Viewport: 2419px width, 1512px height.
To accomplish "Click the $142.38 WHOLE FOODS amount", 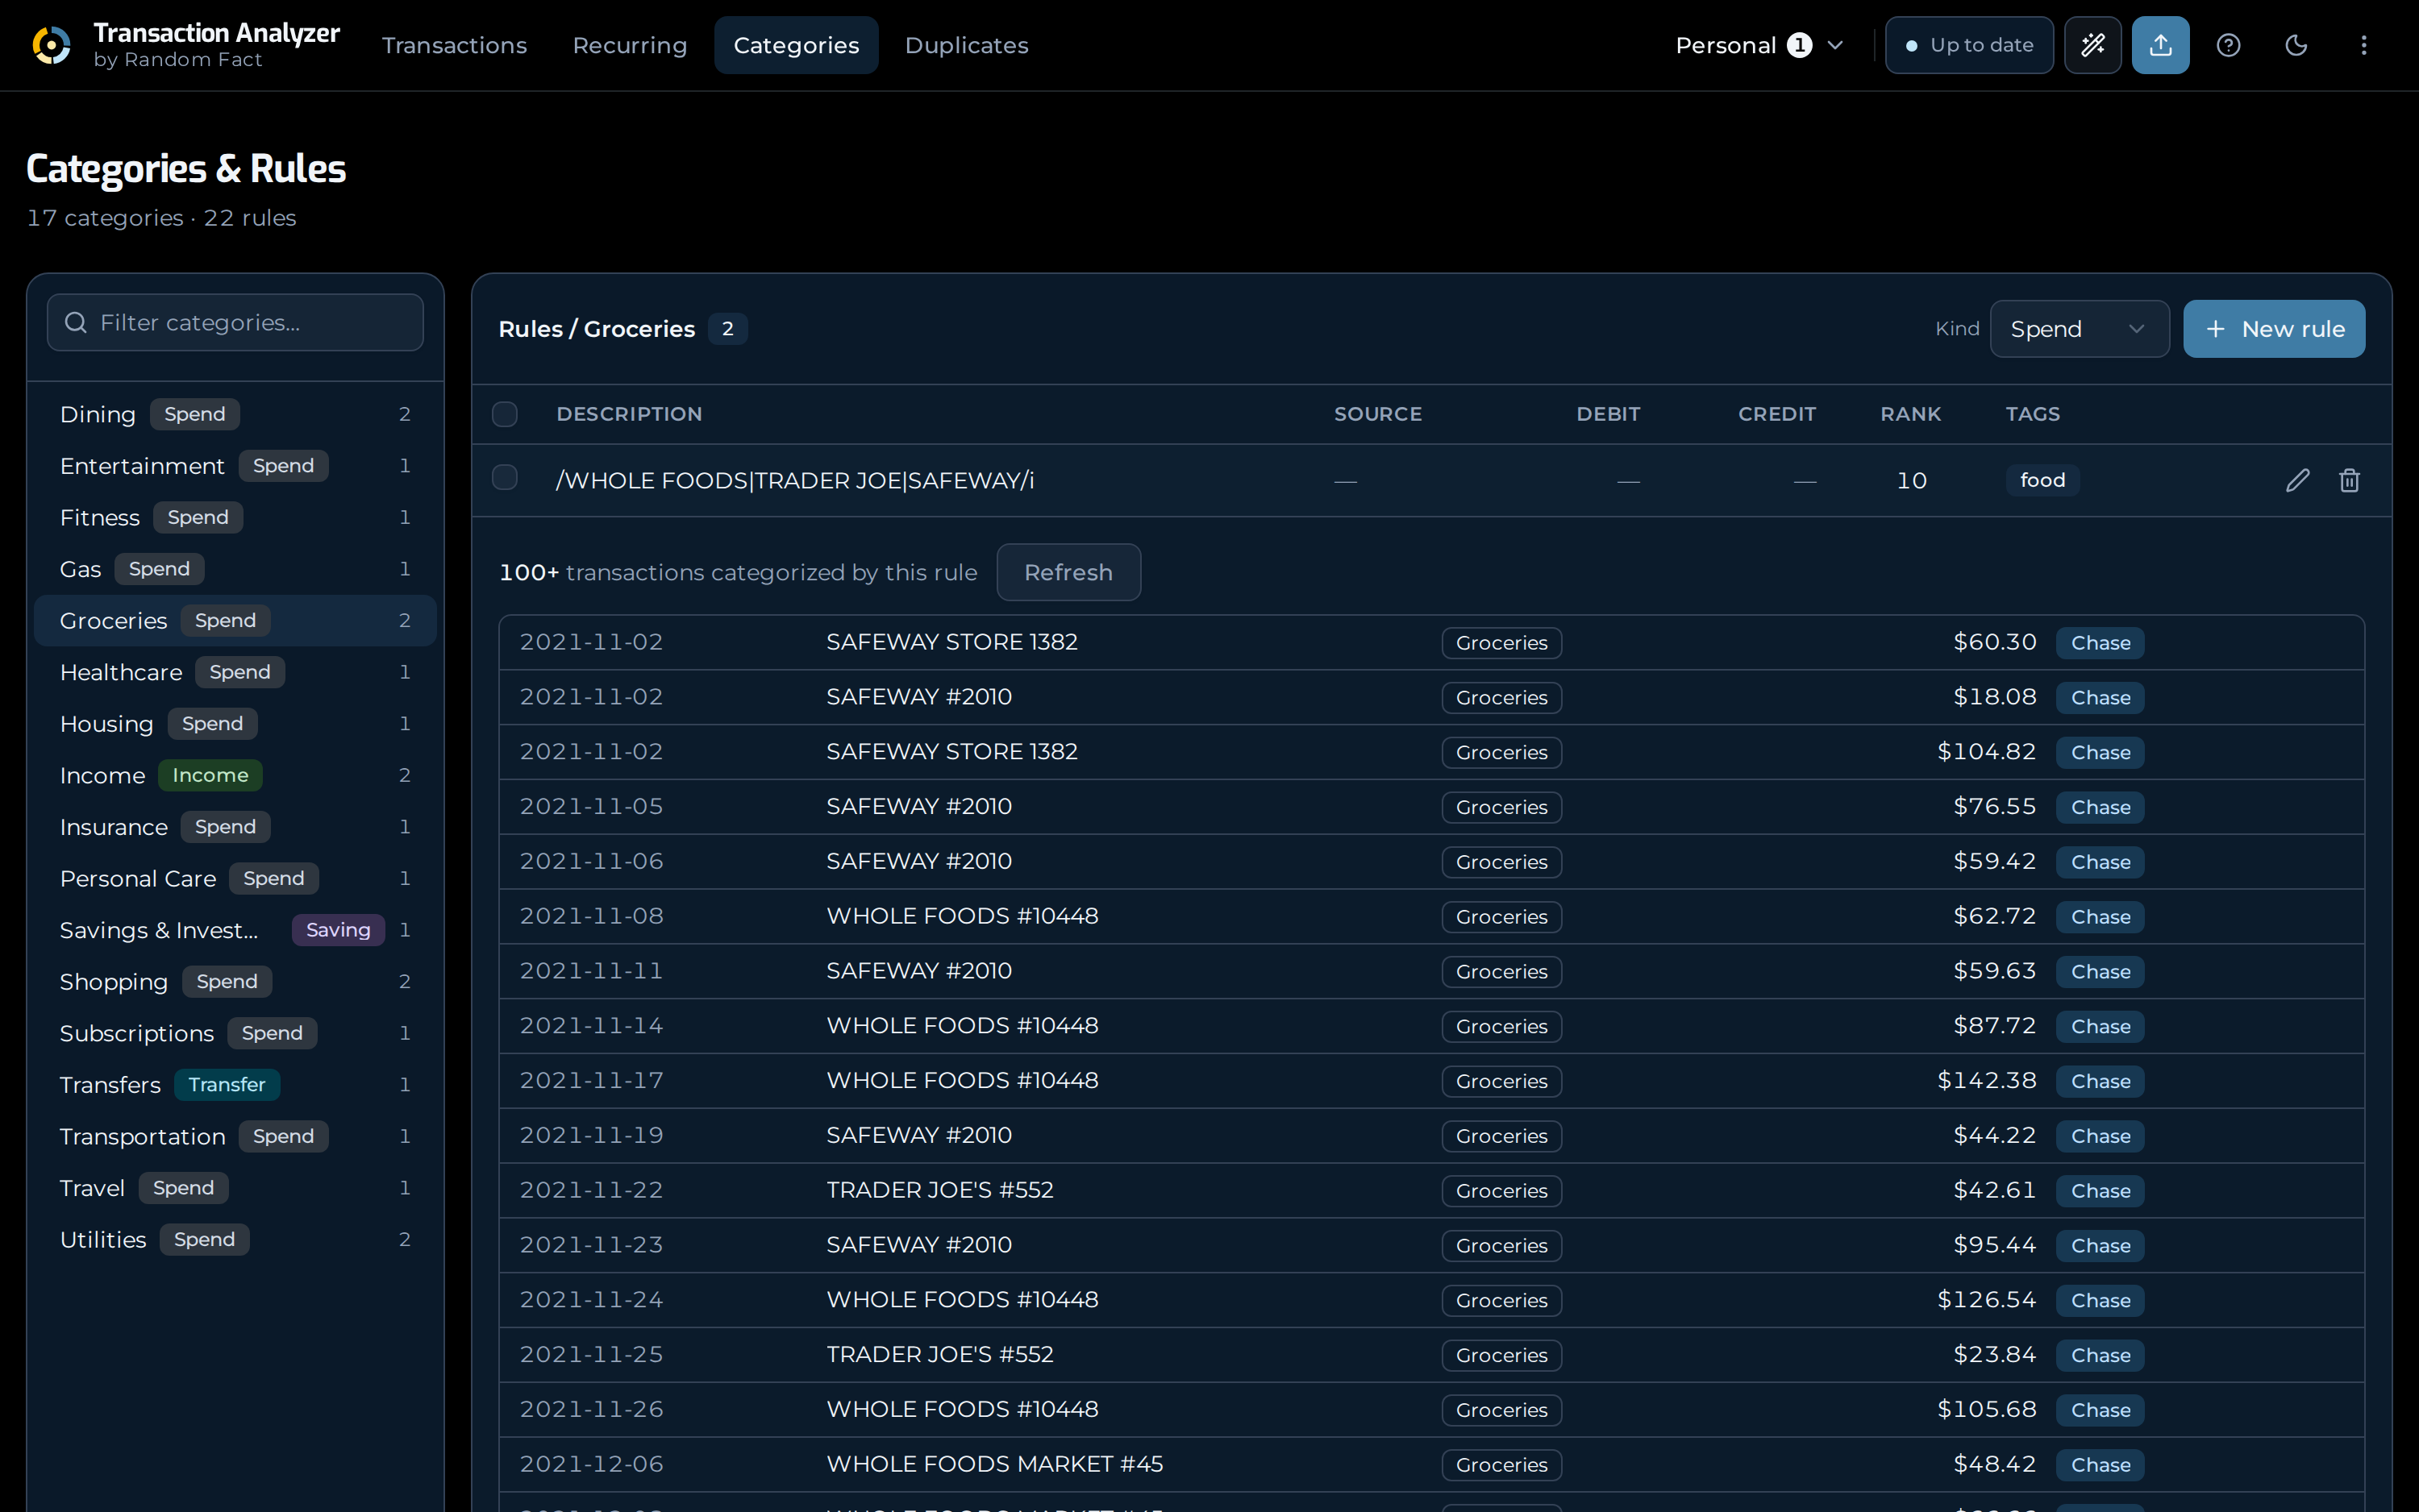I will 1986,1080.
